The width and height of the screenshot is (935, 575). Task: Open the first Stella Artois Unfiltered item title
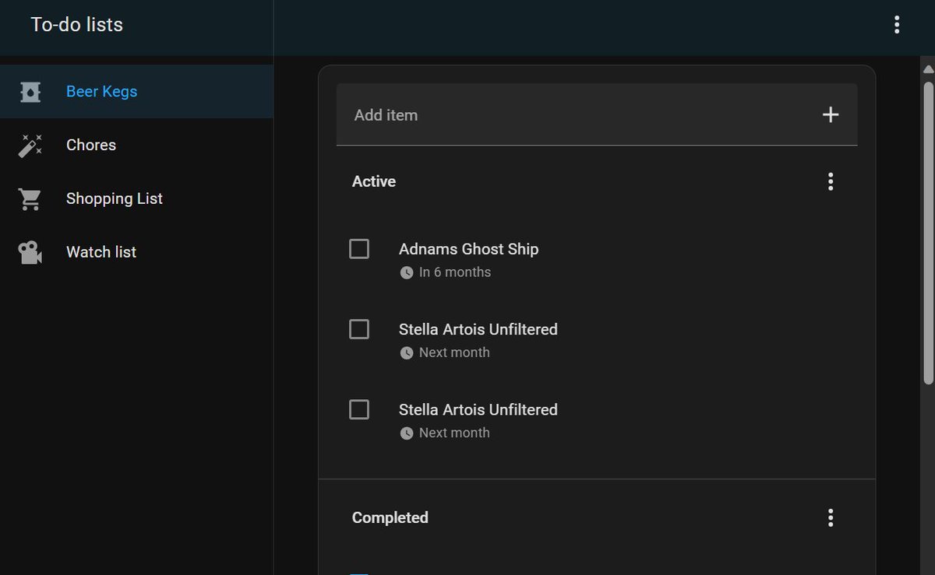click(478, 329)
